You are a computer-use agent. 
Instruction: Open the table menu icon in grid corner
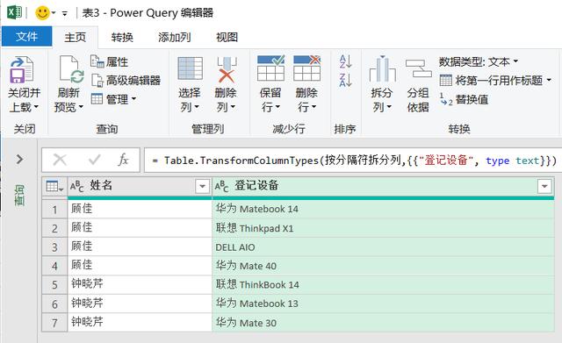[x=54, y=186]
